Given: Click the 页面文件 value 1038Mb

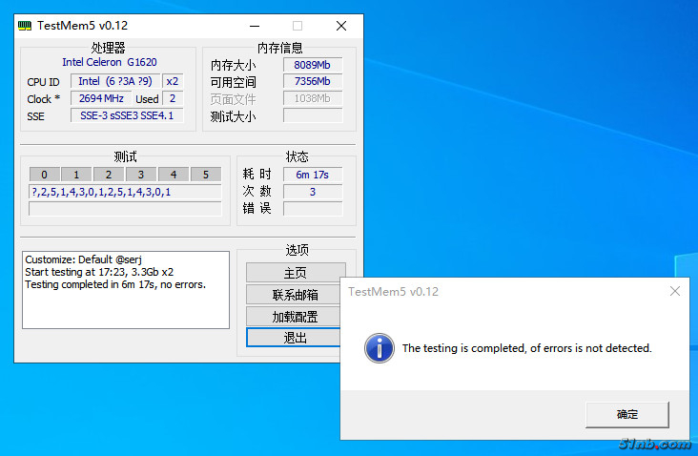Looking at the screenshot, I should (313, 98).
